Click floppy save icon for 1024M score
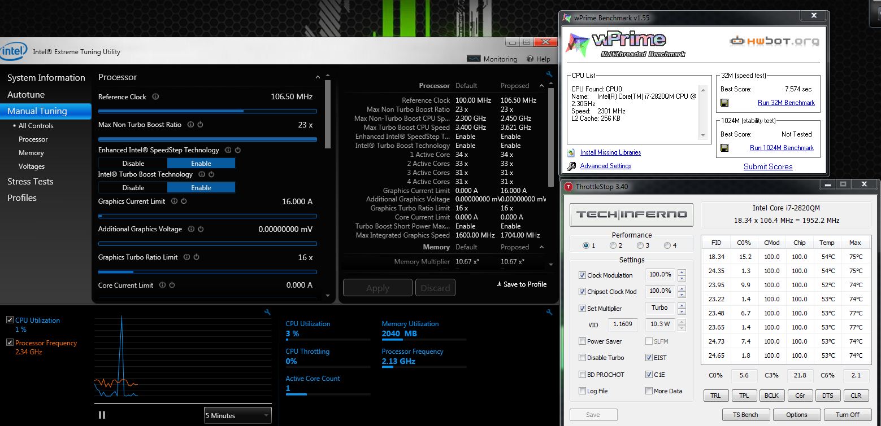The width and height of the screenshot is (881, 426). [724, 148]
